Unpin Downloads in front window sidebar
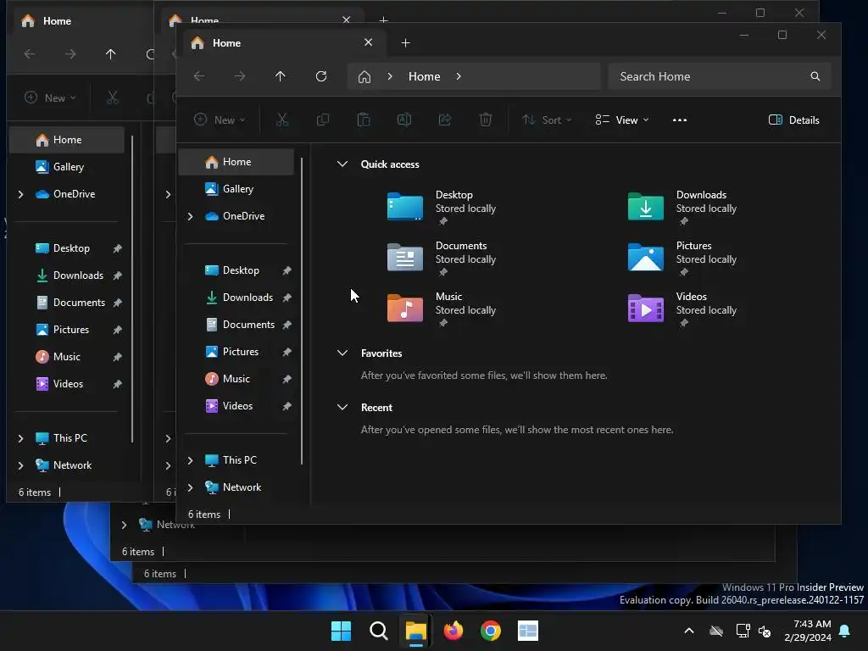The height and width of the screenshot is (651, 868). [287, 298]
